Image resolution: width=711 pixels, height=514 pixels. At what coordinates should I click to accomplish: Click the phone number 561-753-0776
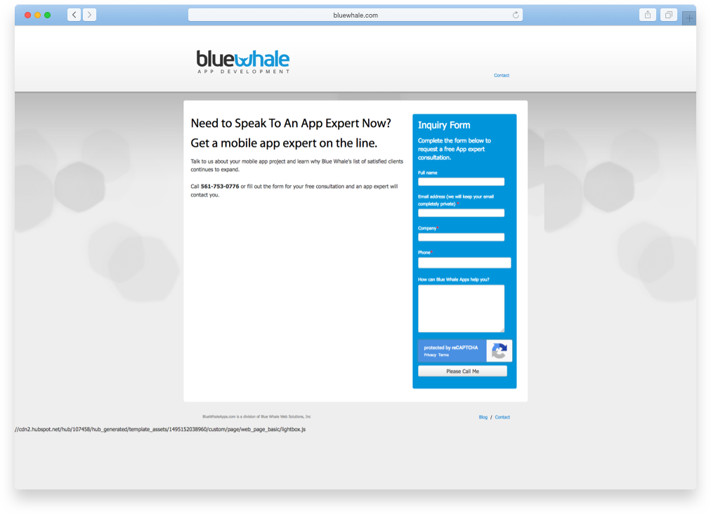pos(220,186)
